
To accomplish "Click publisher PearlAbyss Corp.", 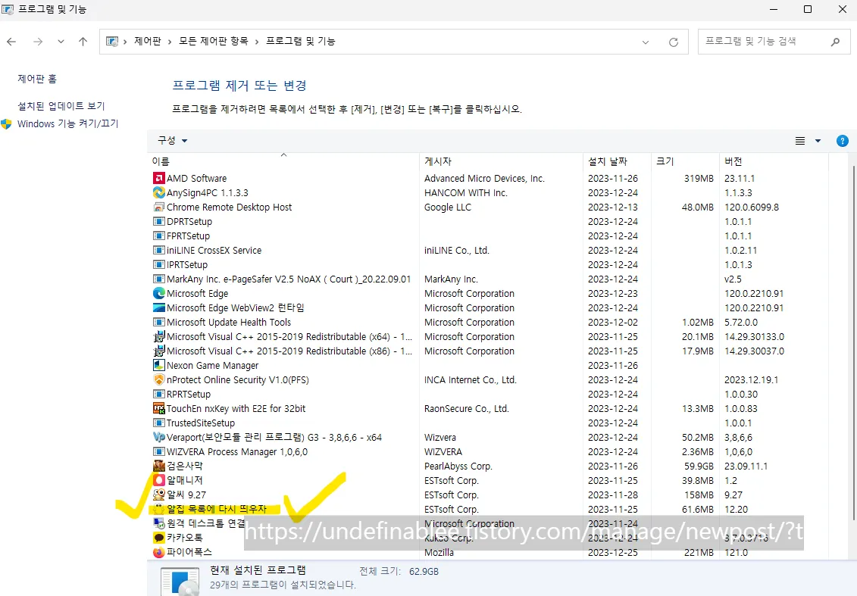I will [x=458, y=466].
